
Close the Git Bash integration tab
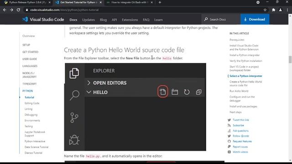pyautogui.click(x=151, y=2)
